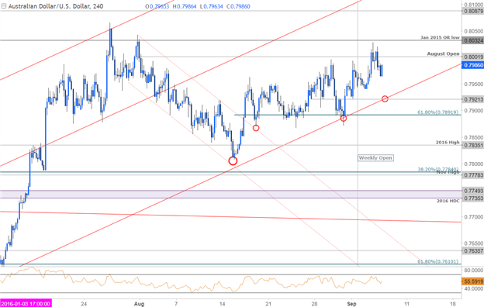The image size is (484, 307).
Task: Click the 0.80324 price label
Action: 473,40
